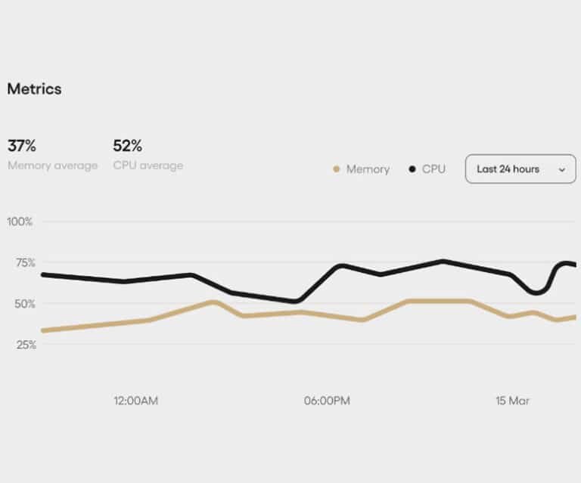The width and height of the screenshot is (581, 483).
Task: Click the chevron arrow in time range selector
Action: [x=561, y=170]
